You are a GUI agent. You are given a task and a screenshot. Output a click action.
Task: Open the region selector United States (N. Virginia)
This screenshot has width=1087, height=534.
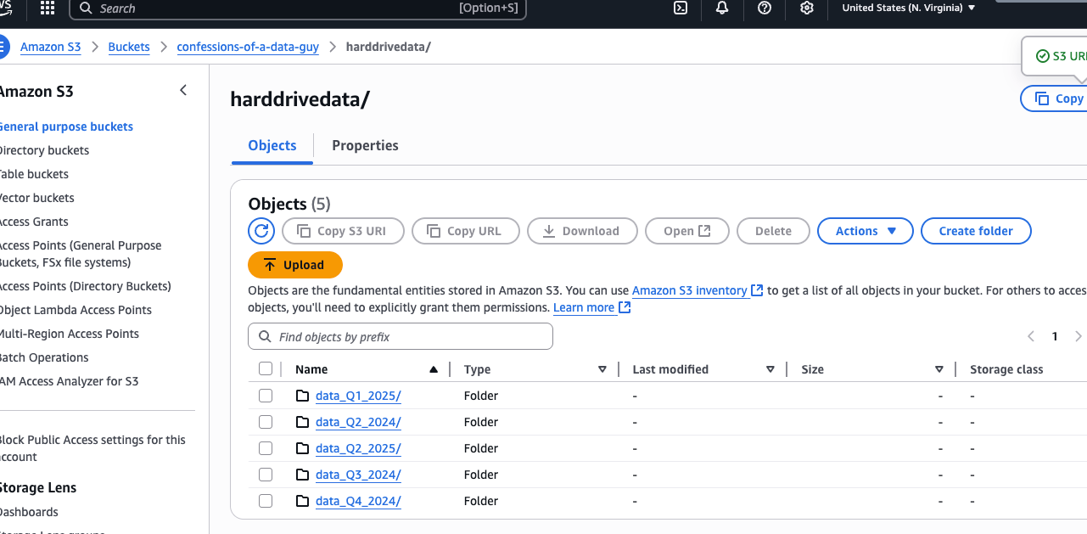pos(908,8)
